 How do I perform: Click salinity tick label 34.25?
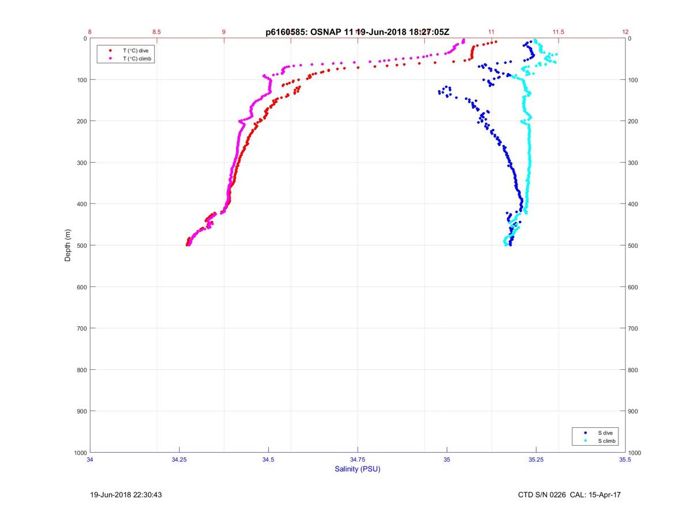tap(179, 460)
